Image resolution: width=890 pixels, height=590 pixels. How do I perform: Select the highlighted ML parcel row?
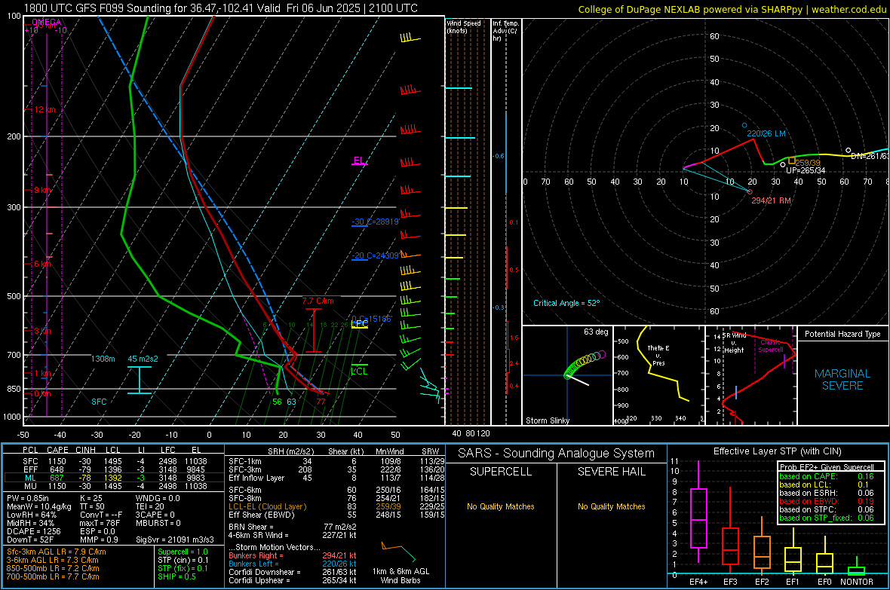114,478
